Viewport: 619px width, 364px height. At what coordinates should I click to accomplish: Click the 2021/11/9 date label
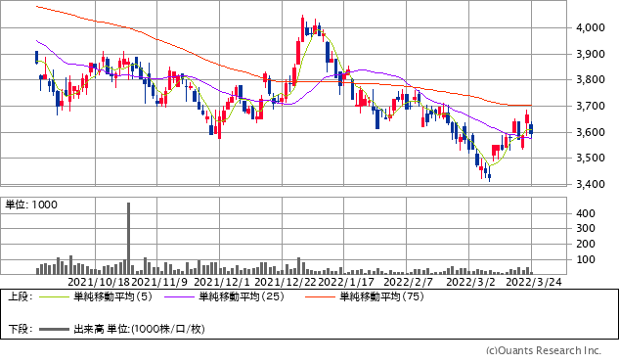click(159, 282)
